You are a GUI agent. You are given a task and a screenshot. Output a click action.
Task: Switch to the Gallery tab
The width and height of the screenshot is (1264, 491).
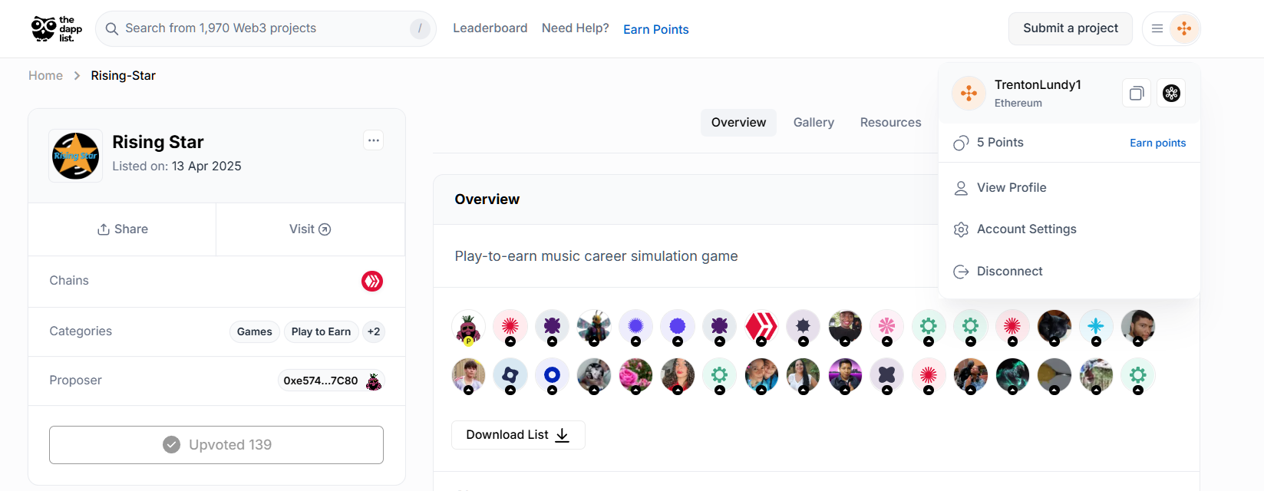pos(814,123)
